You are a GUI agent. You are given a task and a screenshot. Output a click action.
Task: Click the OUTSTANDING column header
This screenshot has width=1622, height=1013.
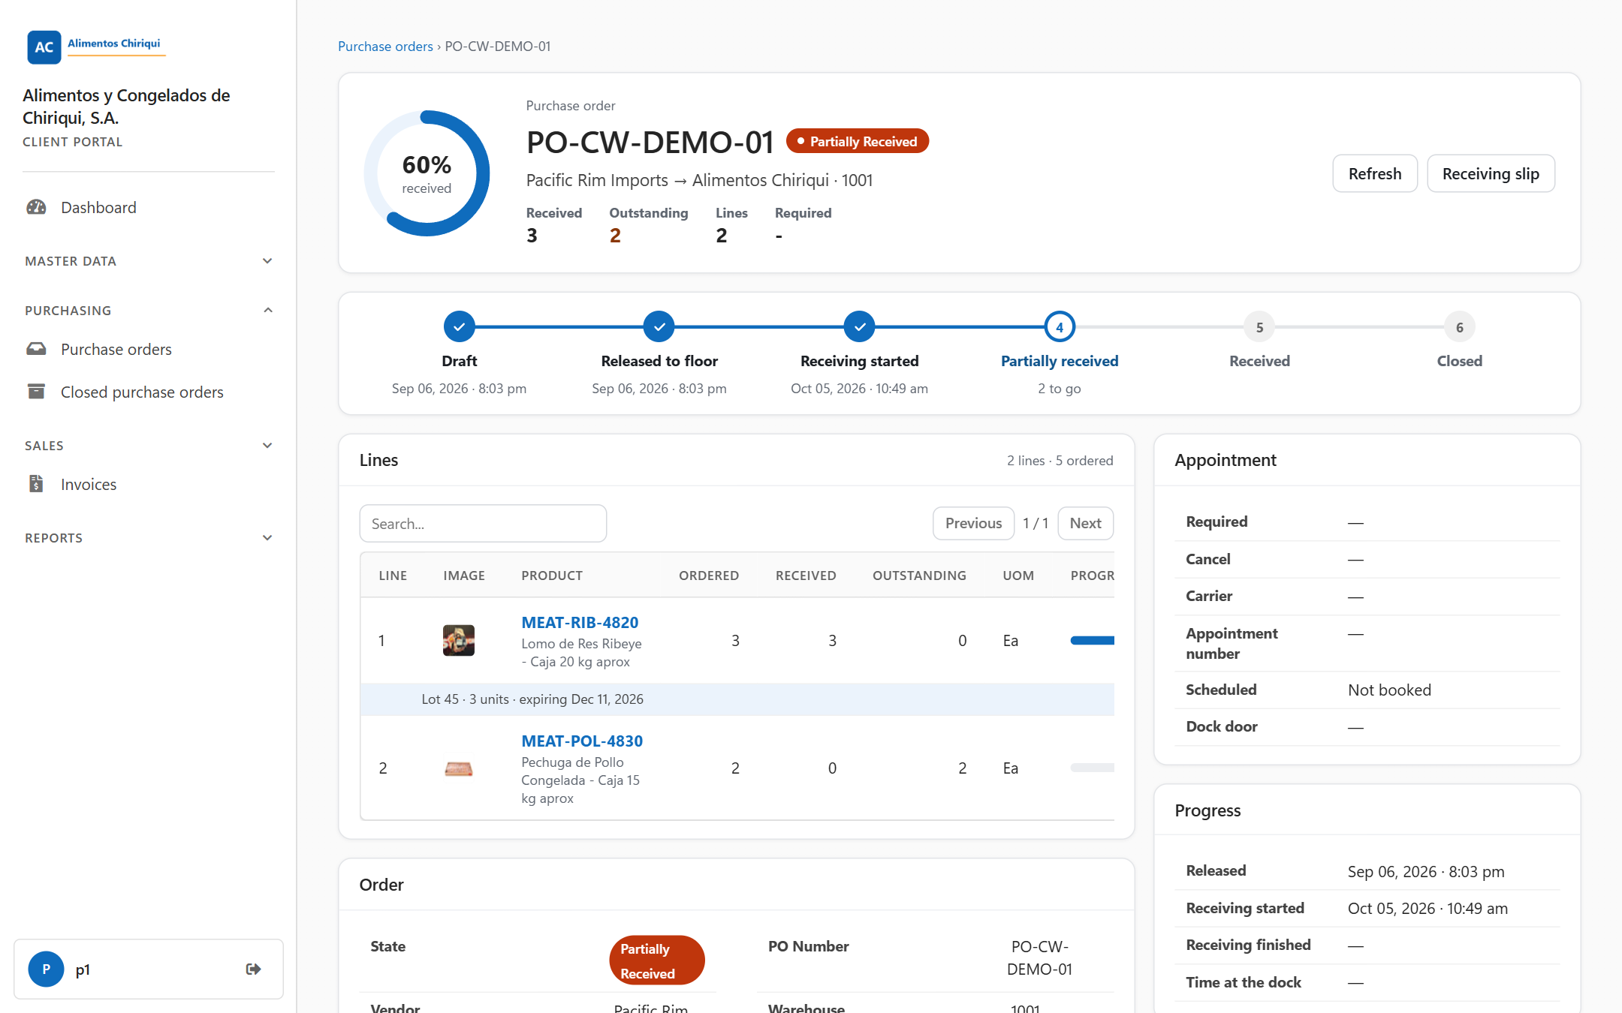click(x=919, y=575)
